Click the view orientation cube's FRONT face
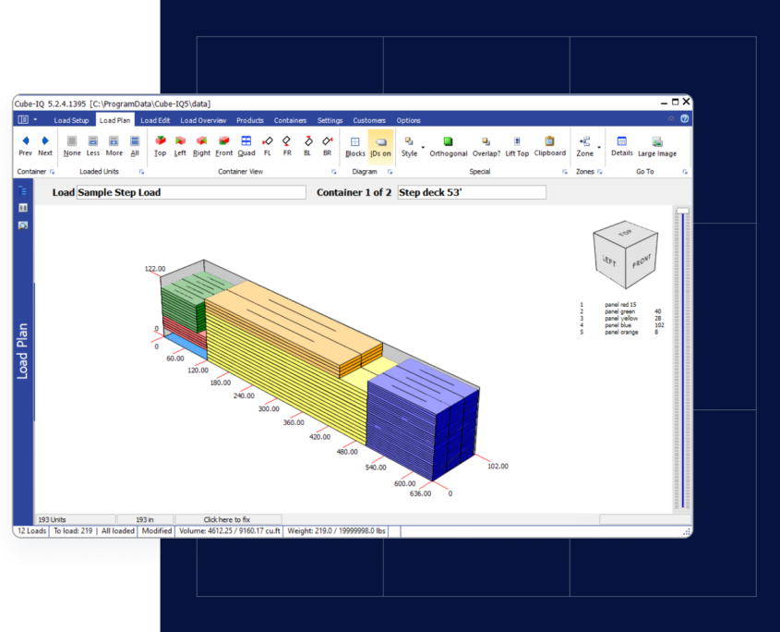Viewport: 780px width, 632px height. click(x=642, y=261)
